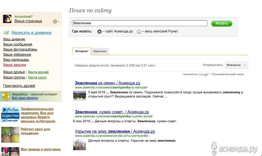The image size is (262, 156).
Task: Open the Рейтинг круп ad thumbnail
Action: [x=10, y=135]
